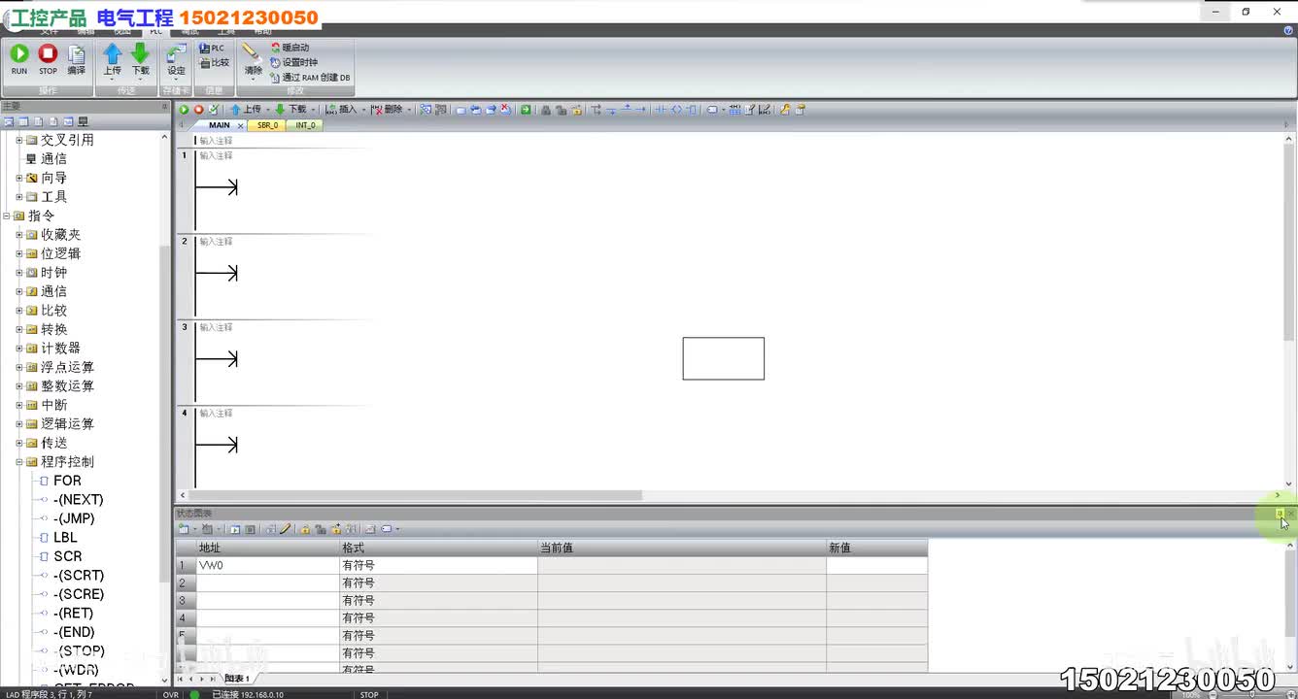Click the 暖启动 warm start command
1298x699 pixels.
coord(290,48)
